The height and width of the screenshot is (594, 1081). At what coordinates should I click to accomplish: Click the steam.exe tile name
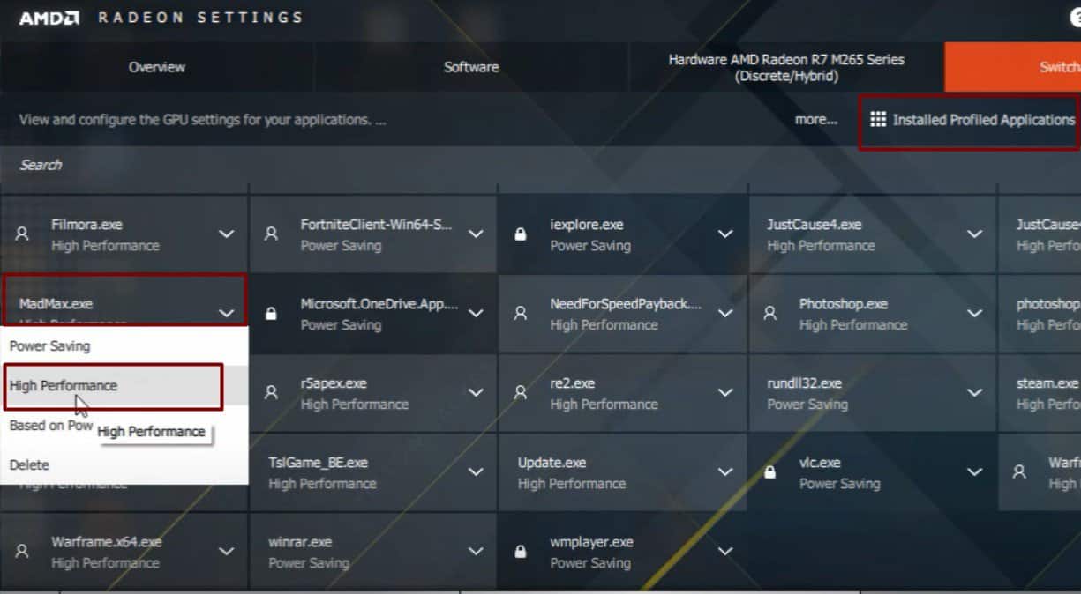coord(1047,383)
